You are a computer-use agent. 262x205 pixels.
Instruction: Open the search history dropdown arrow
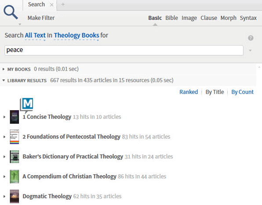(250, 50)
